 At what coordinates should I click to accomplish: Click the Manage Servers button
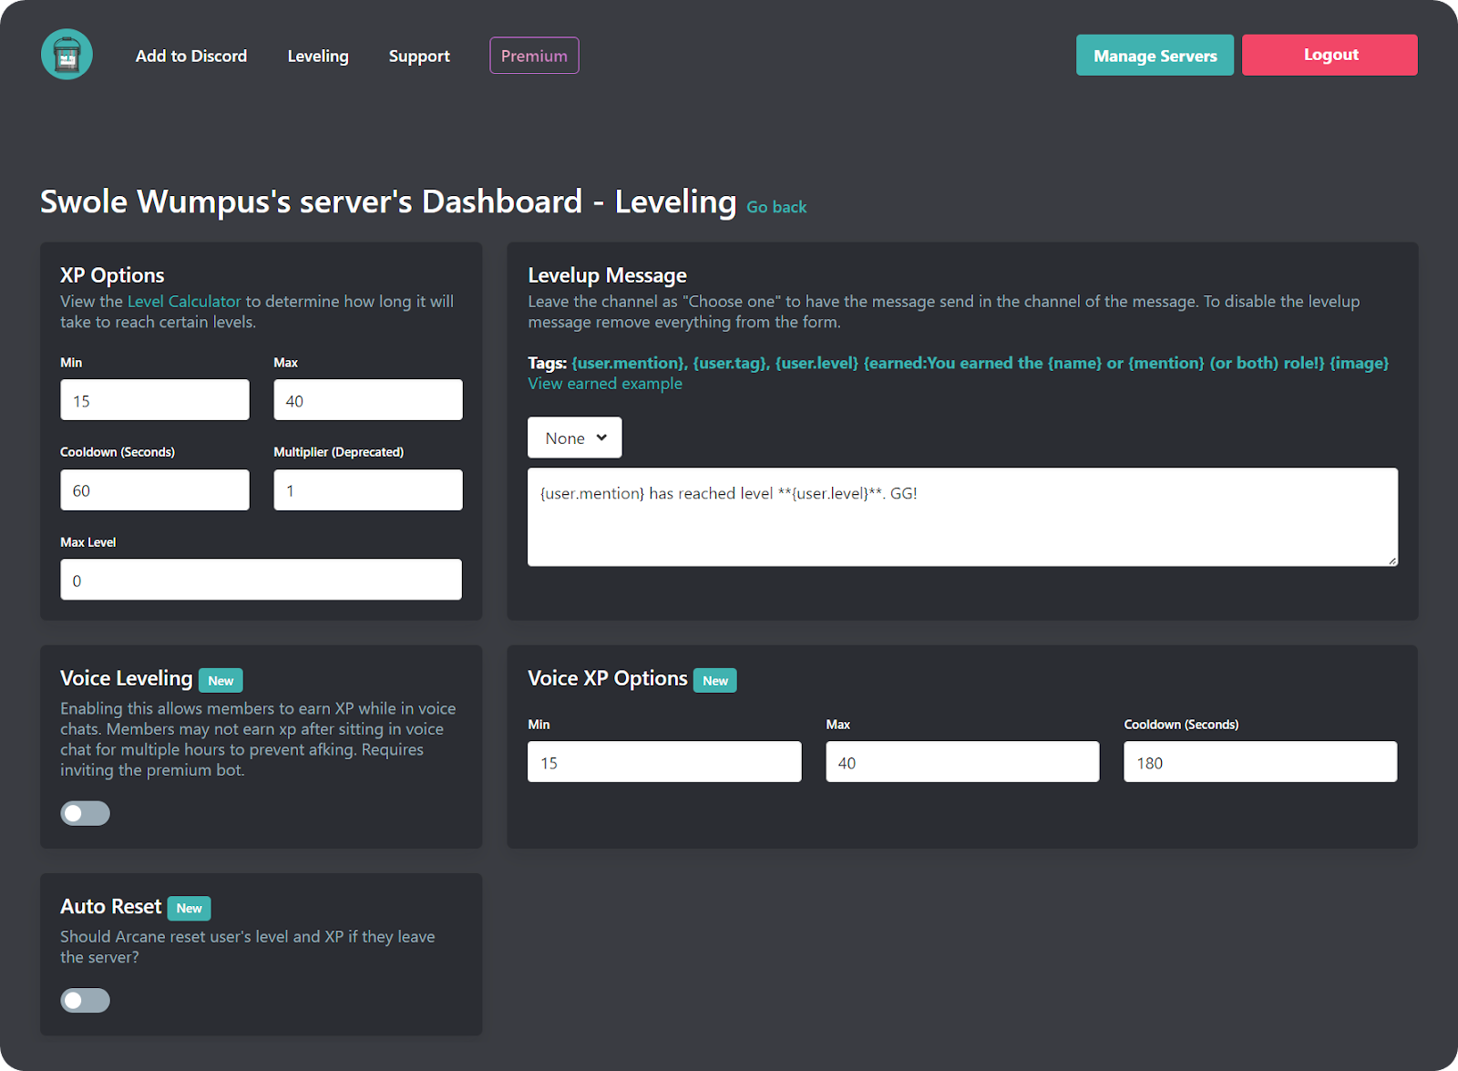1155,55
